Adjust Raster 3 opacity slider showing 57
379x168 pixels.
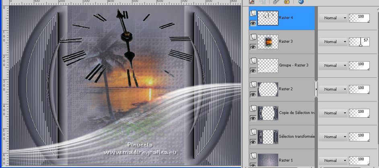coord(359,42)
